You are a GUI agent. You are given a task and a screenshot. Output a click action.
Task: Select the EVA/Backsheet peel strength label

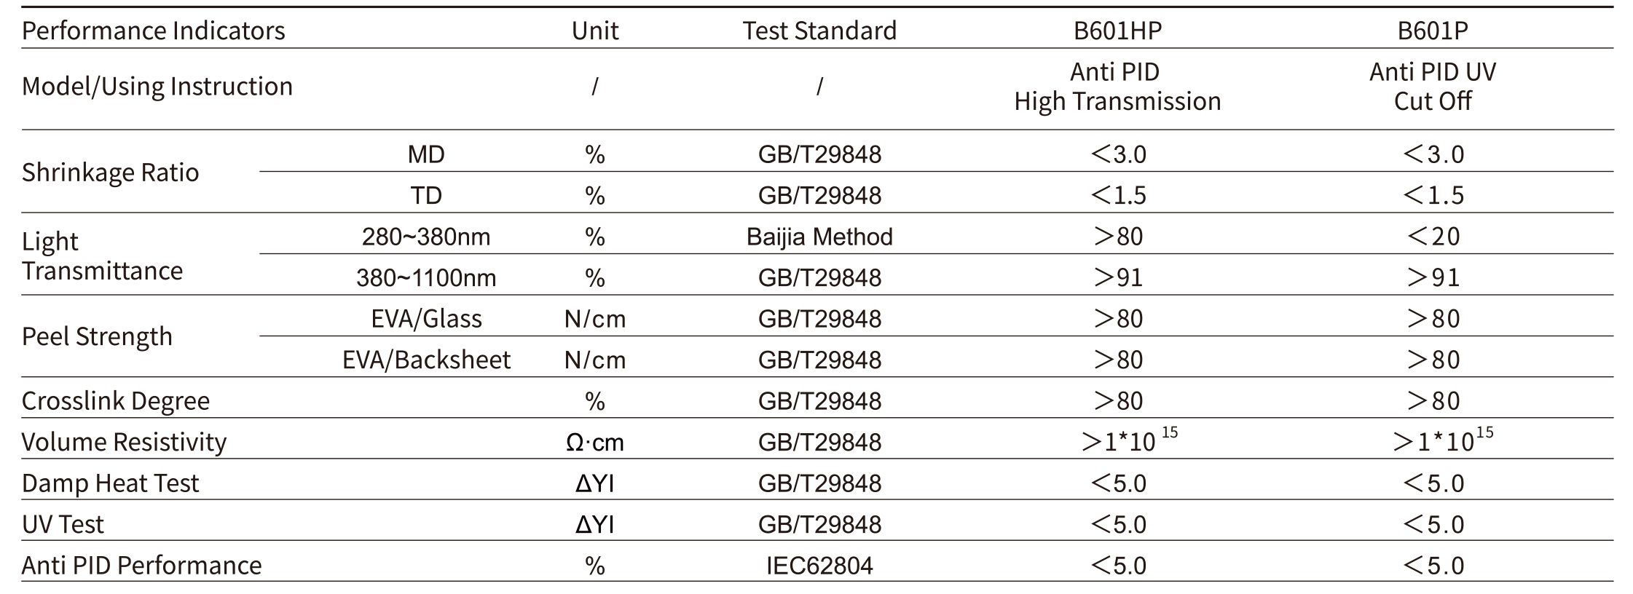[426, 360]
